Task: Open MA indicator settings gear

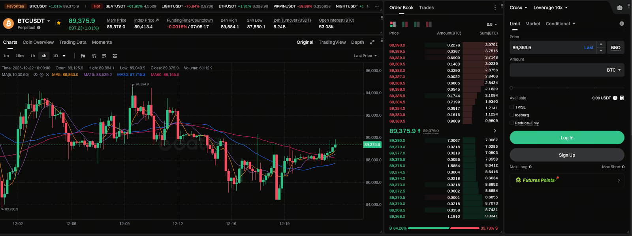Action: coord(41,75)
